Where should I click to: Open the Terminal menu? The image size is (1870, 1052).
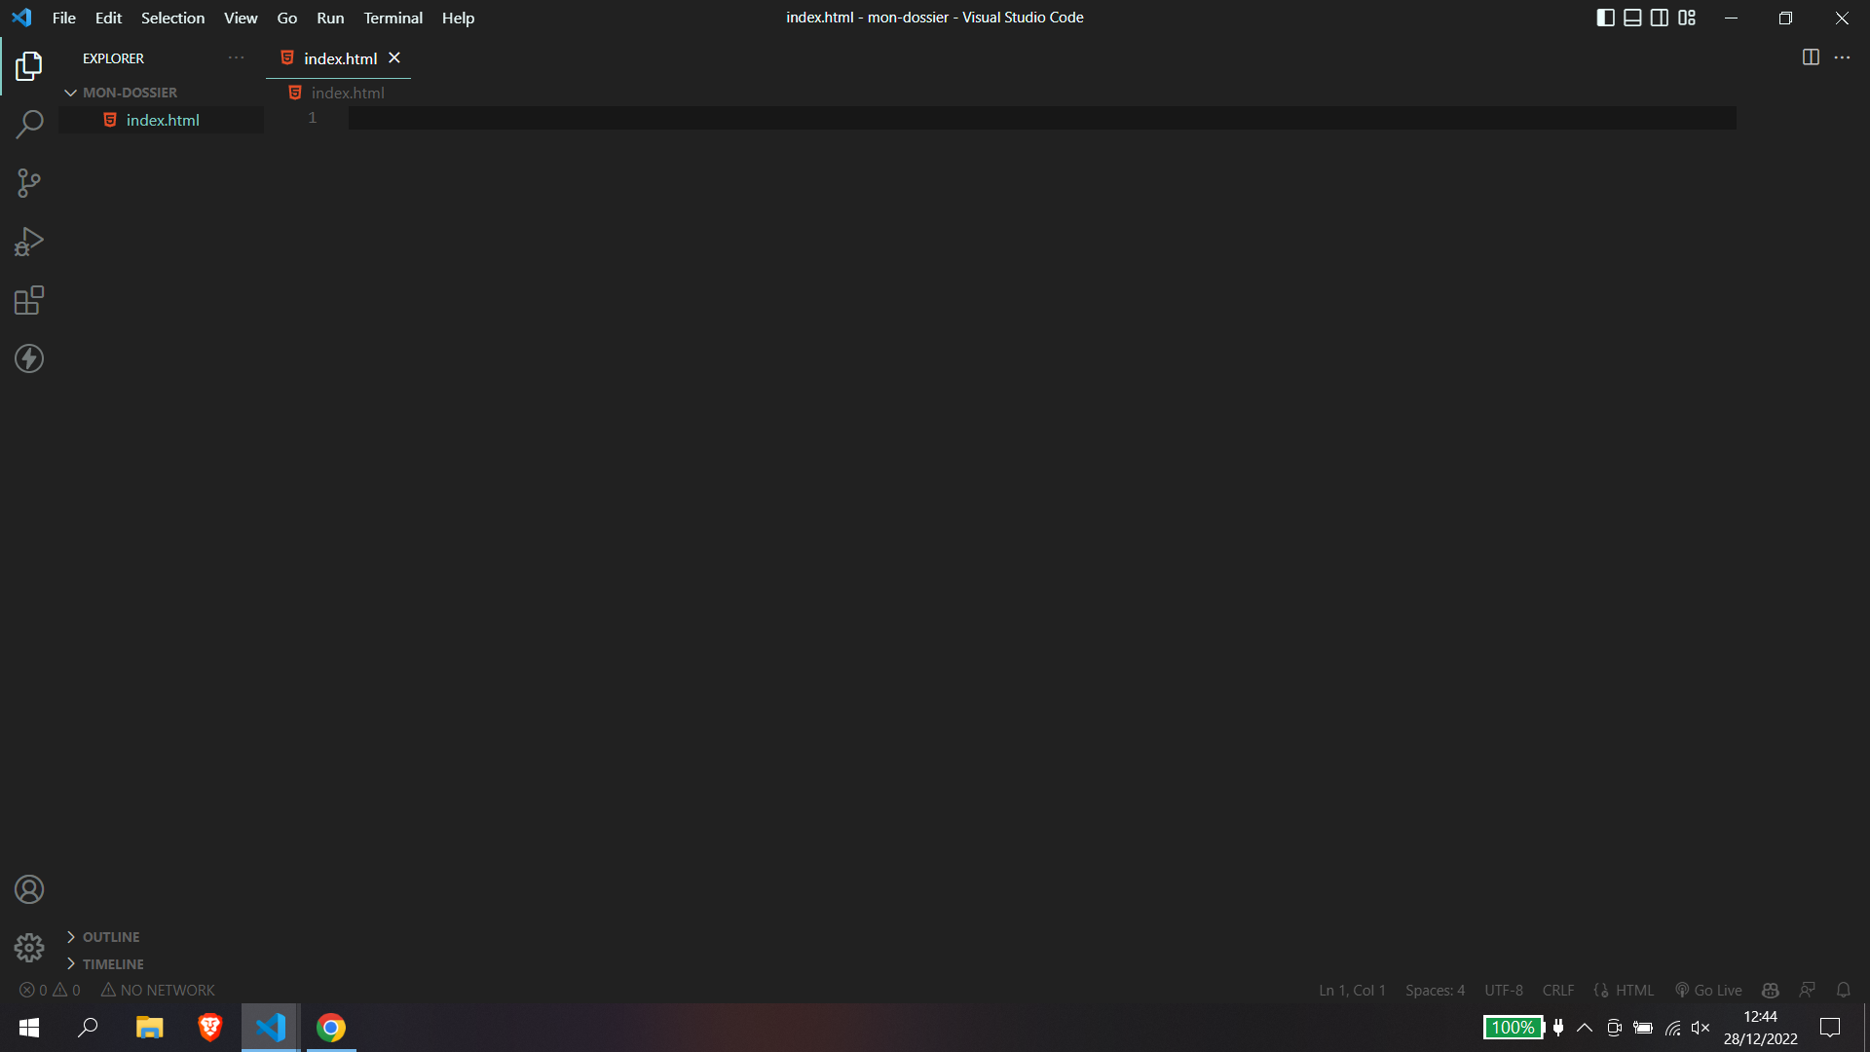393,18
